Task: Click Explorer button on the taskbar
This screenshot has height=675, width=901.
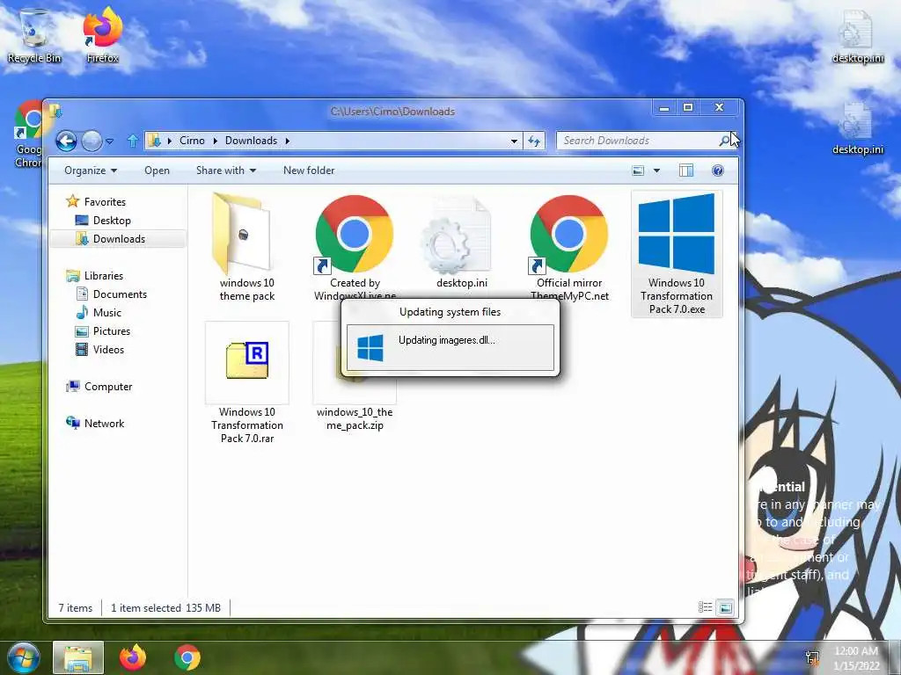Action: [x=78, y=657]
